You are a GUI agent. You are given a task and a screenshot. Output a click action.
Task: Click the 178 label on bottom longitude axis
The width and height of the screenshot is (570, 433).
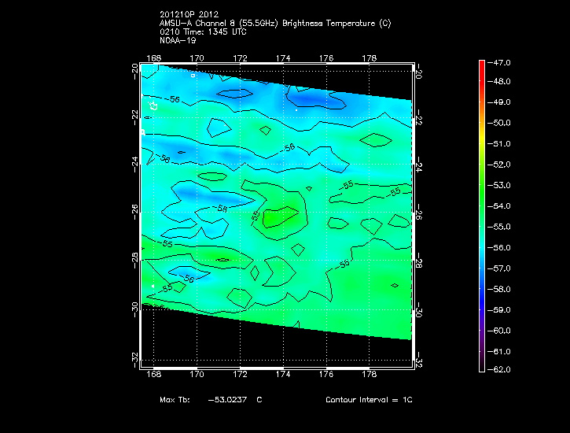pos(368,376)
